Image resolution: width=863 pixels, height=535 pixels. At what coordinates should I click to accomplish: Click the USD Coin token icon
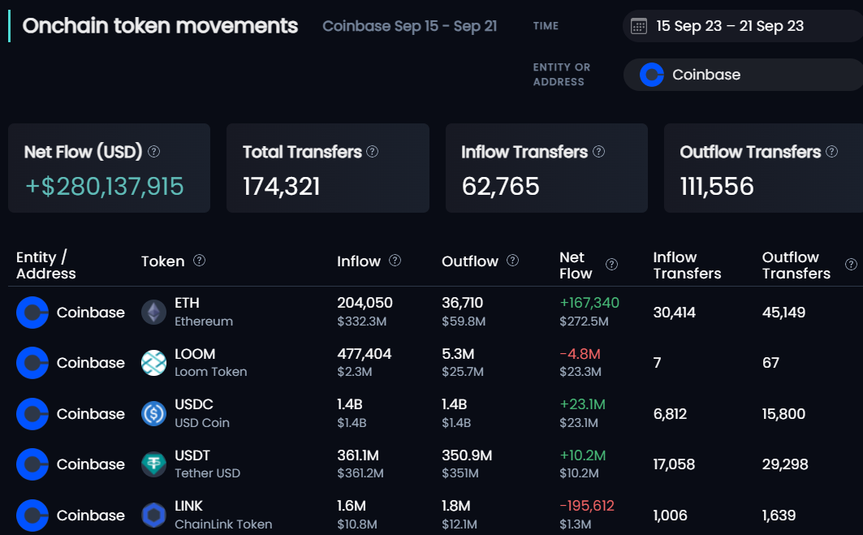154,414
